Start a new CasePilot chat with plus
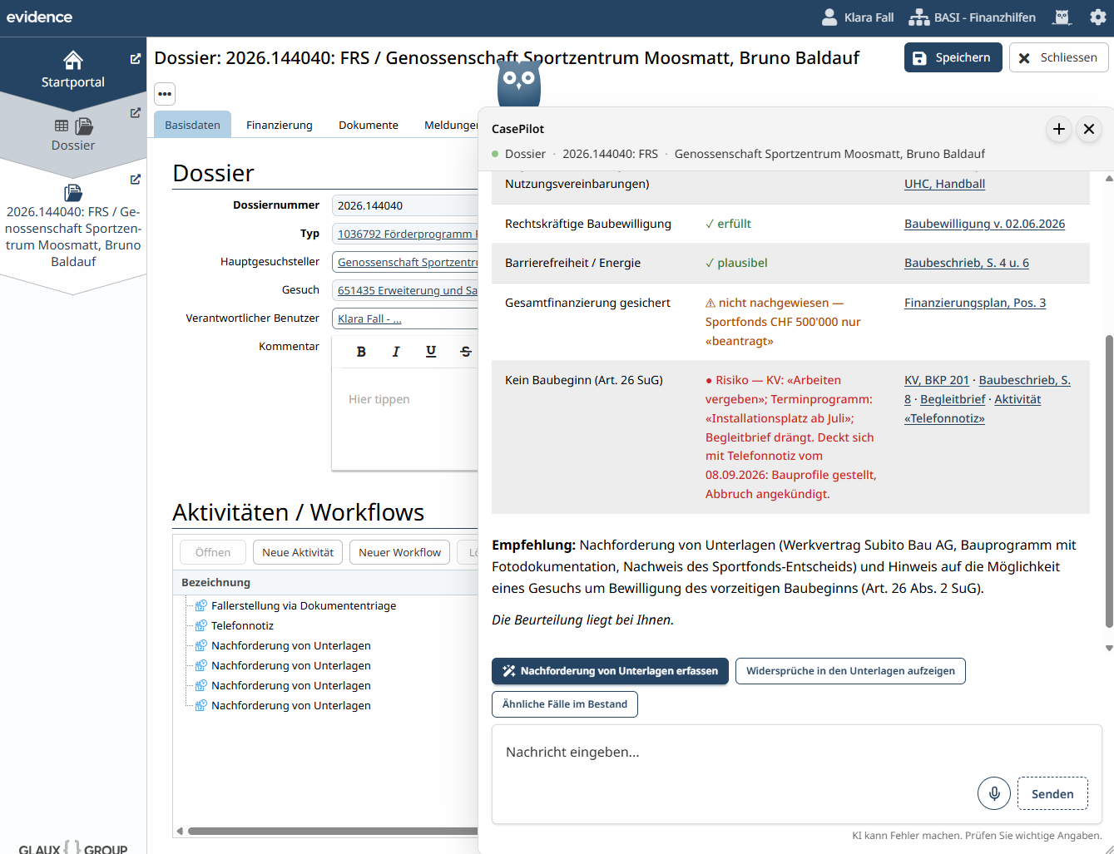The height and width of the screenshot is (854, 1114). pos(1059,129)
